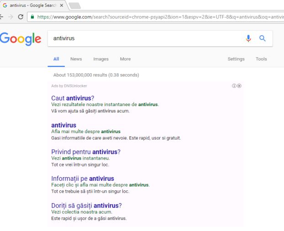Open the Settings menu
This screenshot has width=284, height=231.
[236, 59]
